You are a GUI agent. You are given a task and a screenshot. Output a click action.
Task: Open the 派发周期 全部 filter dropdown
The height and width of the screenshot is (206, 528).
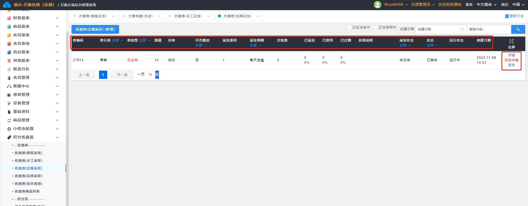pyautogui.click(x=255, y=45)
